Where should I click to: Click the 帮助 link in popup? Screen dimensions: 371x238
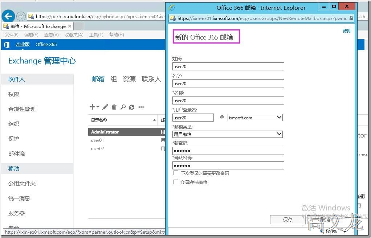pos(347,31)
